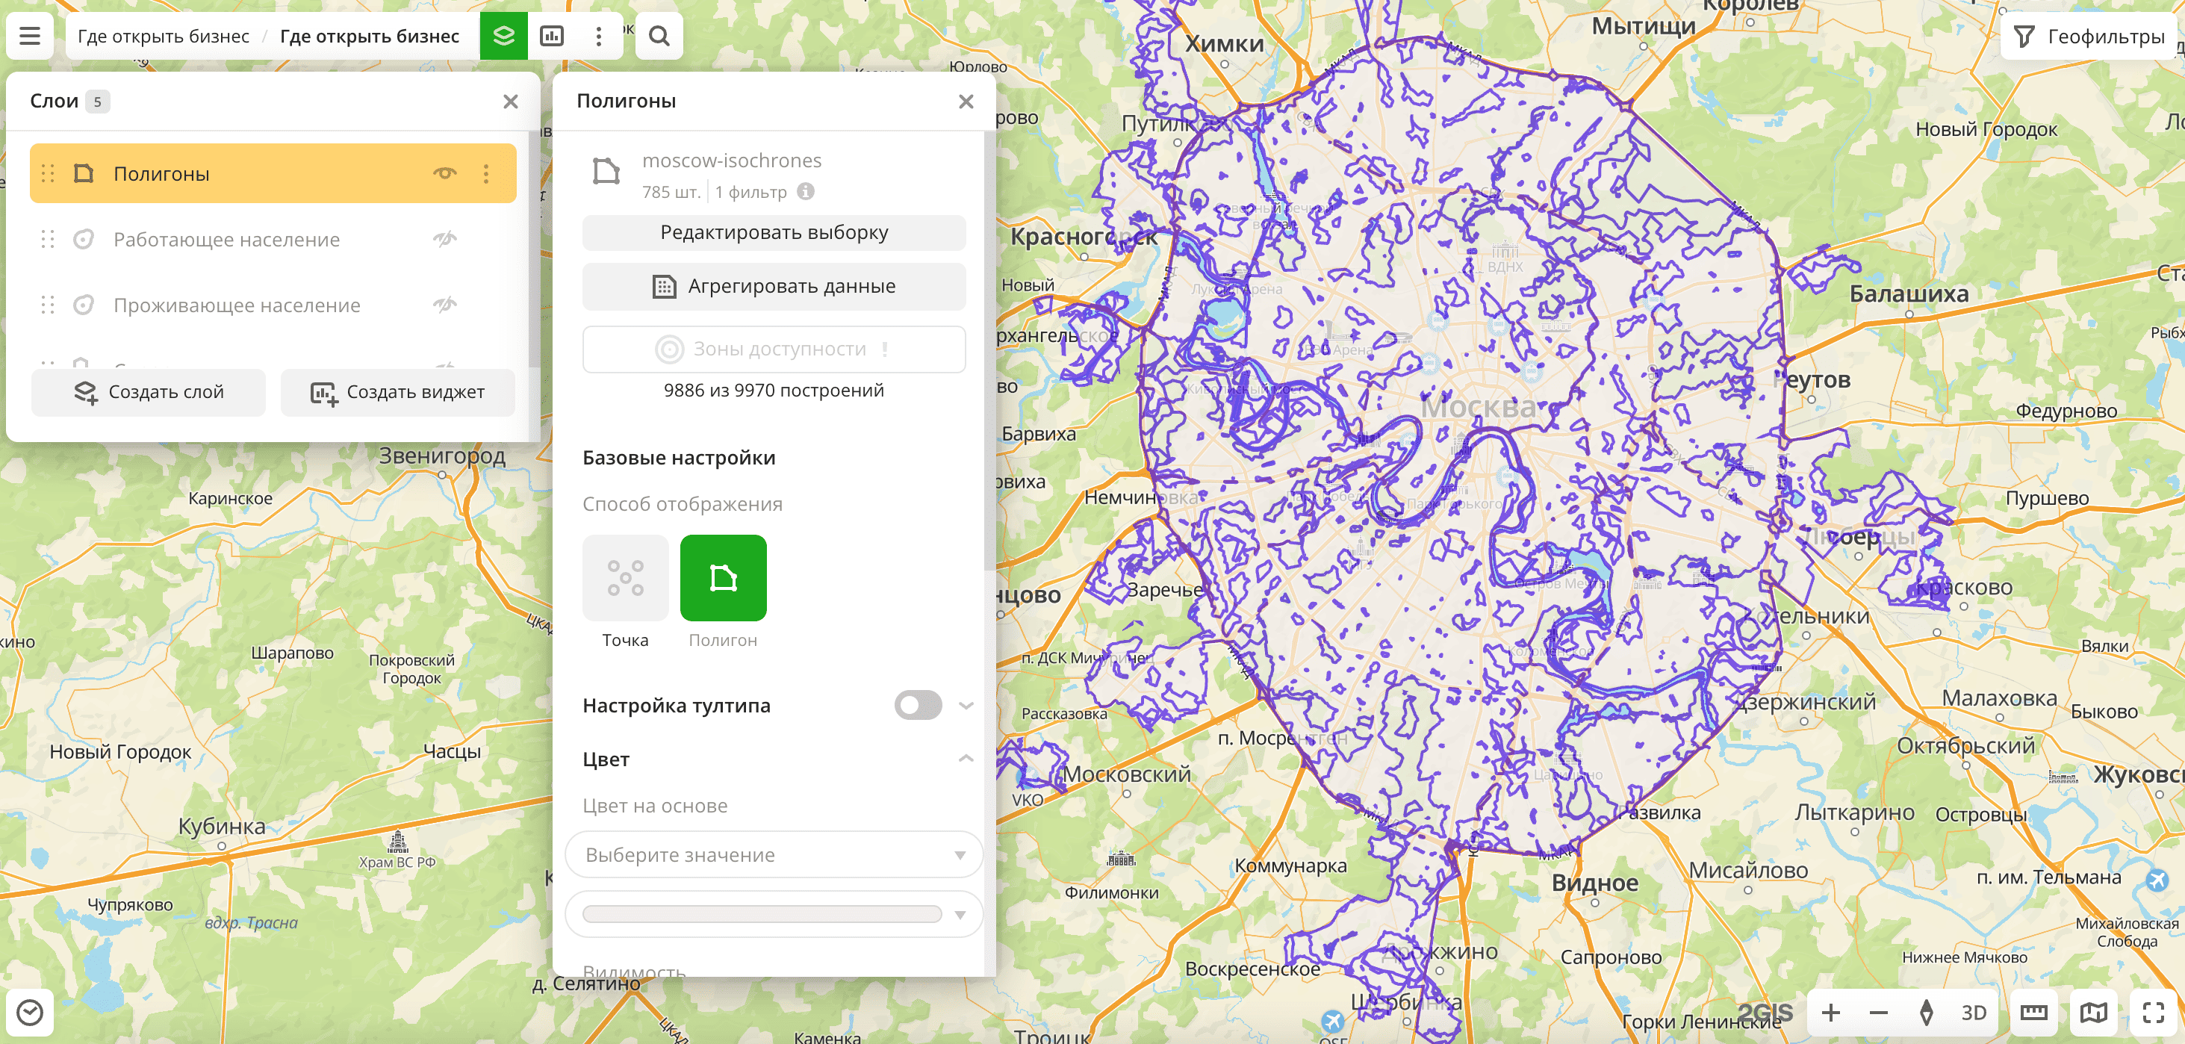
Task: Click Редактировать выборку button
Action: [773, 232]
